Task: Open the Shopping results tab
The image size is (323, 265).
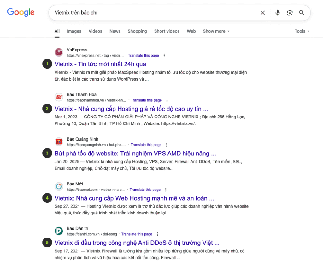Action: 137,31
